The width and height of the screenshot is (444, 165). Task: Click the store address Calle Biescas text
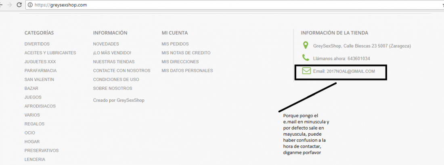pyautogui.click(x=362, y=46)
